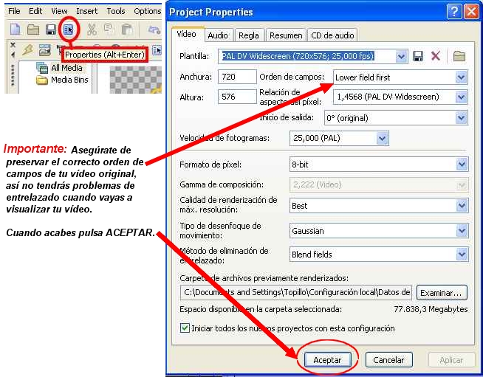Save the template with the floppy icon
Screen dimensions: 483x377
418,56
